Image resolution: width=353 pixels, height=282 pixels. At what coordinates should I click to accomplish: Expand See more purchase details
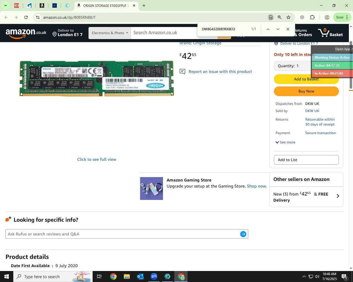coord(285,142)
